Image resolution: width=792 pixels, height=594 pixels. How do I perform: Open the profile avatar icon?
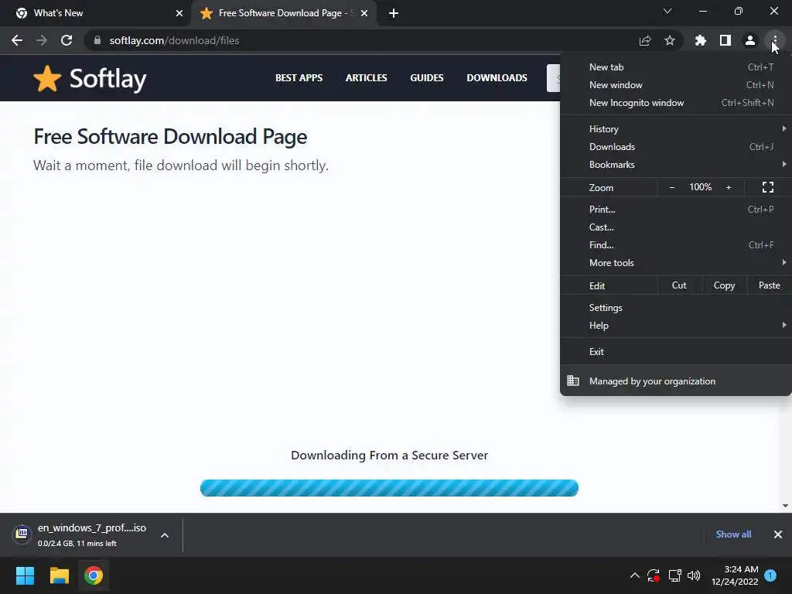click(x=750, y=40)
